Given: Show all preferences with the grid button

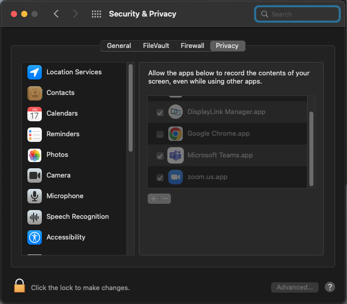Looking at the screenshot, I should [x=97, y=14].
